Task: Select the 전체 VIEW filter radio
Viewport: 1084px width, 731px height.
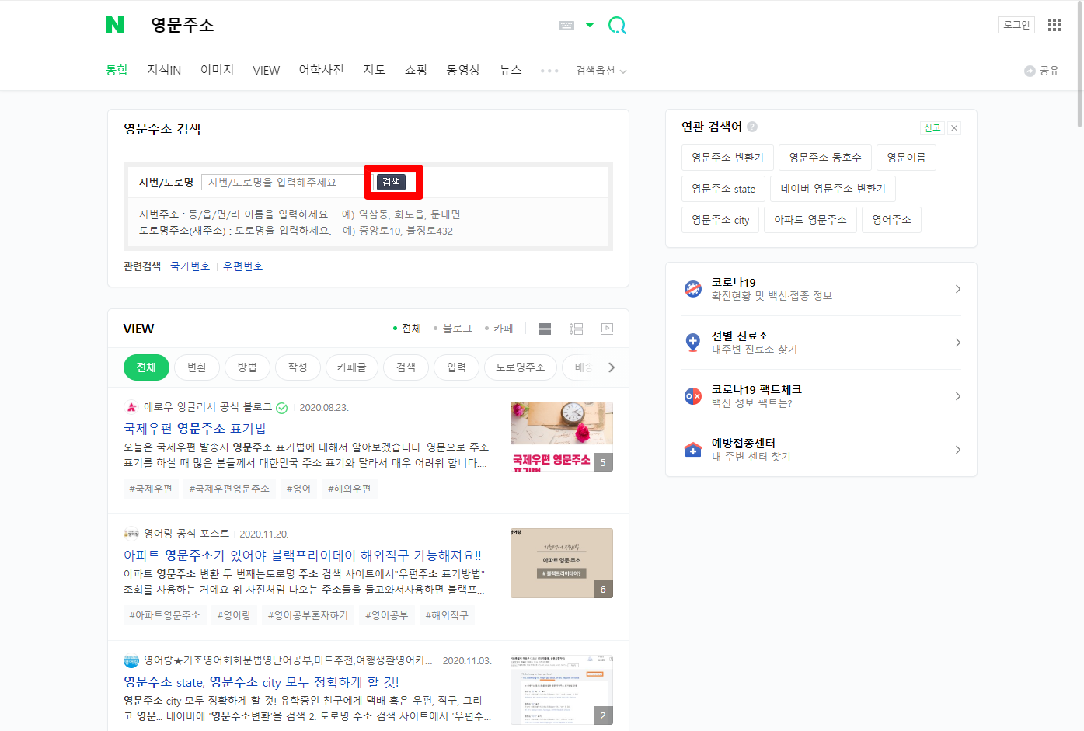Action: (x=407, y=329)
